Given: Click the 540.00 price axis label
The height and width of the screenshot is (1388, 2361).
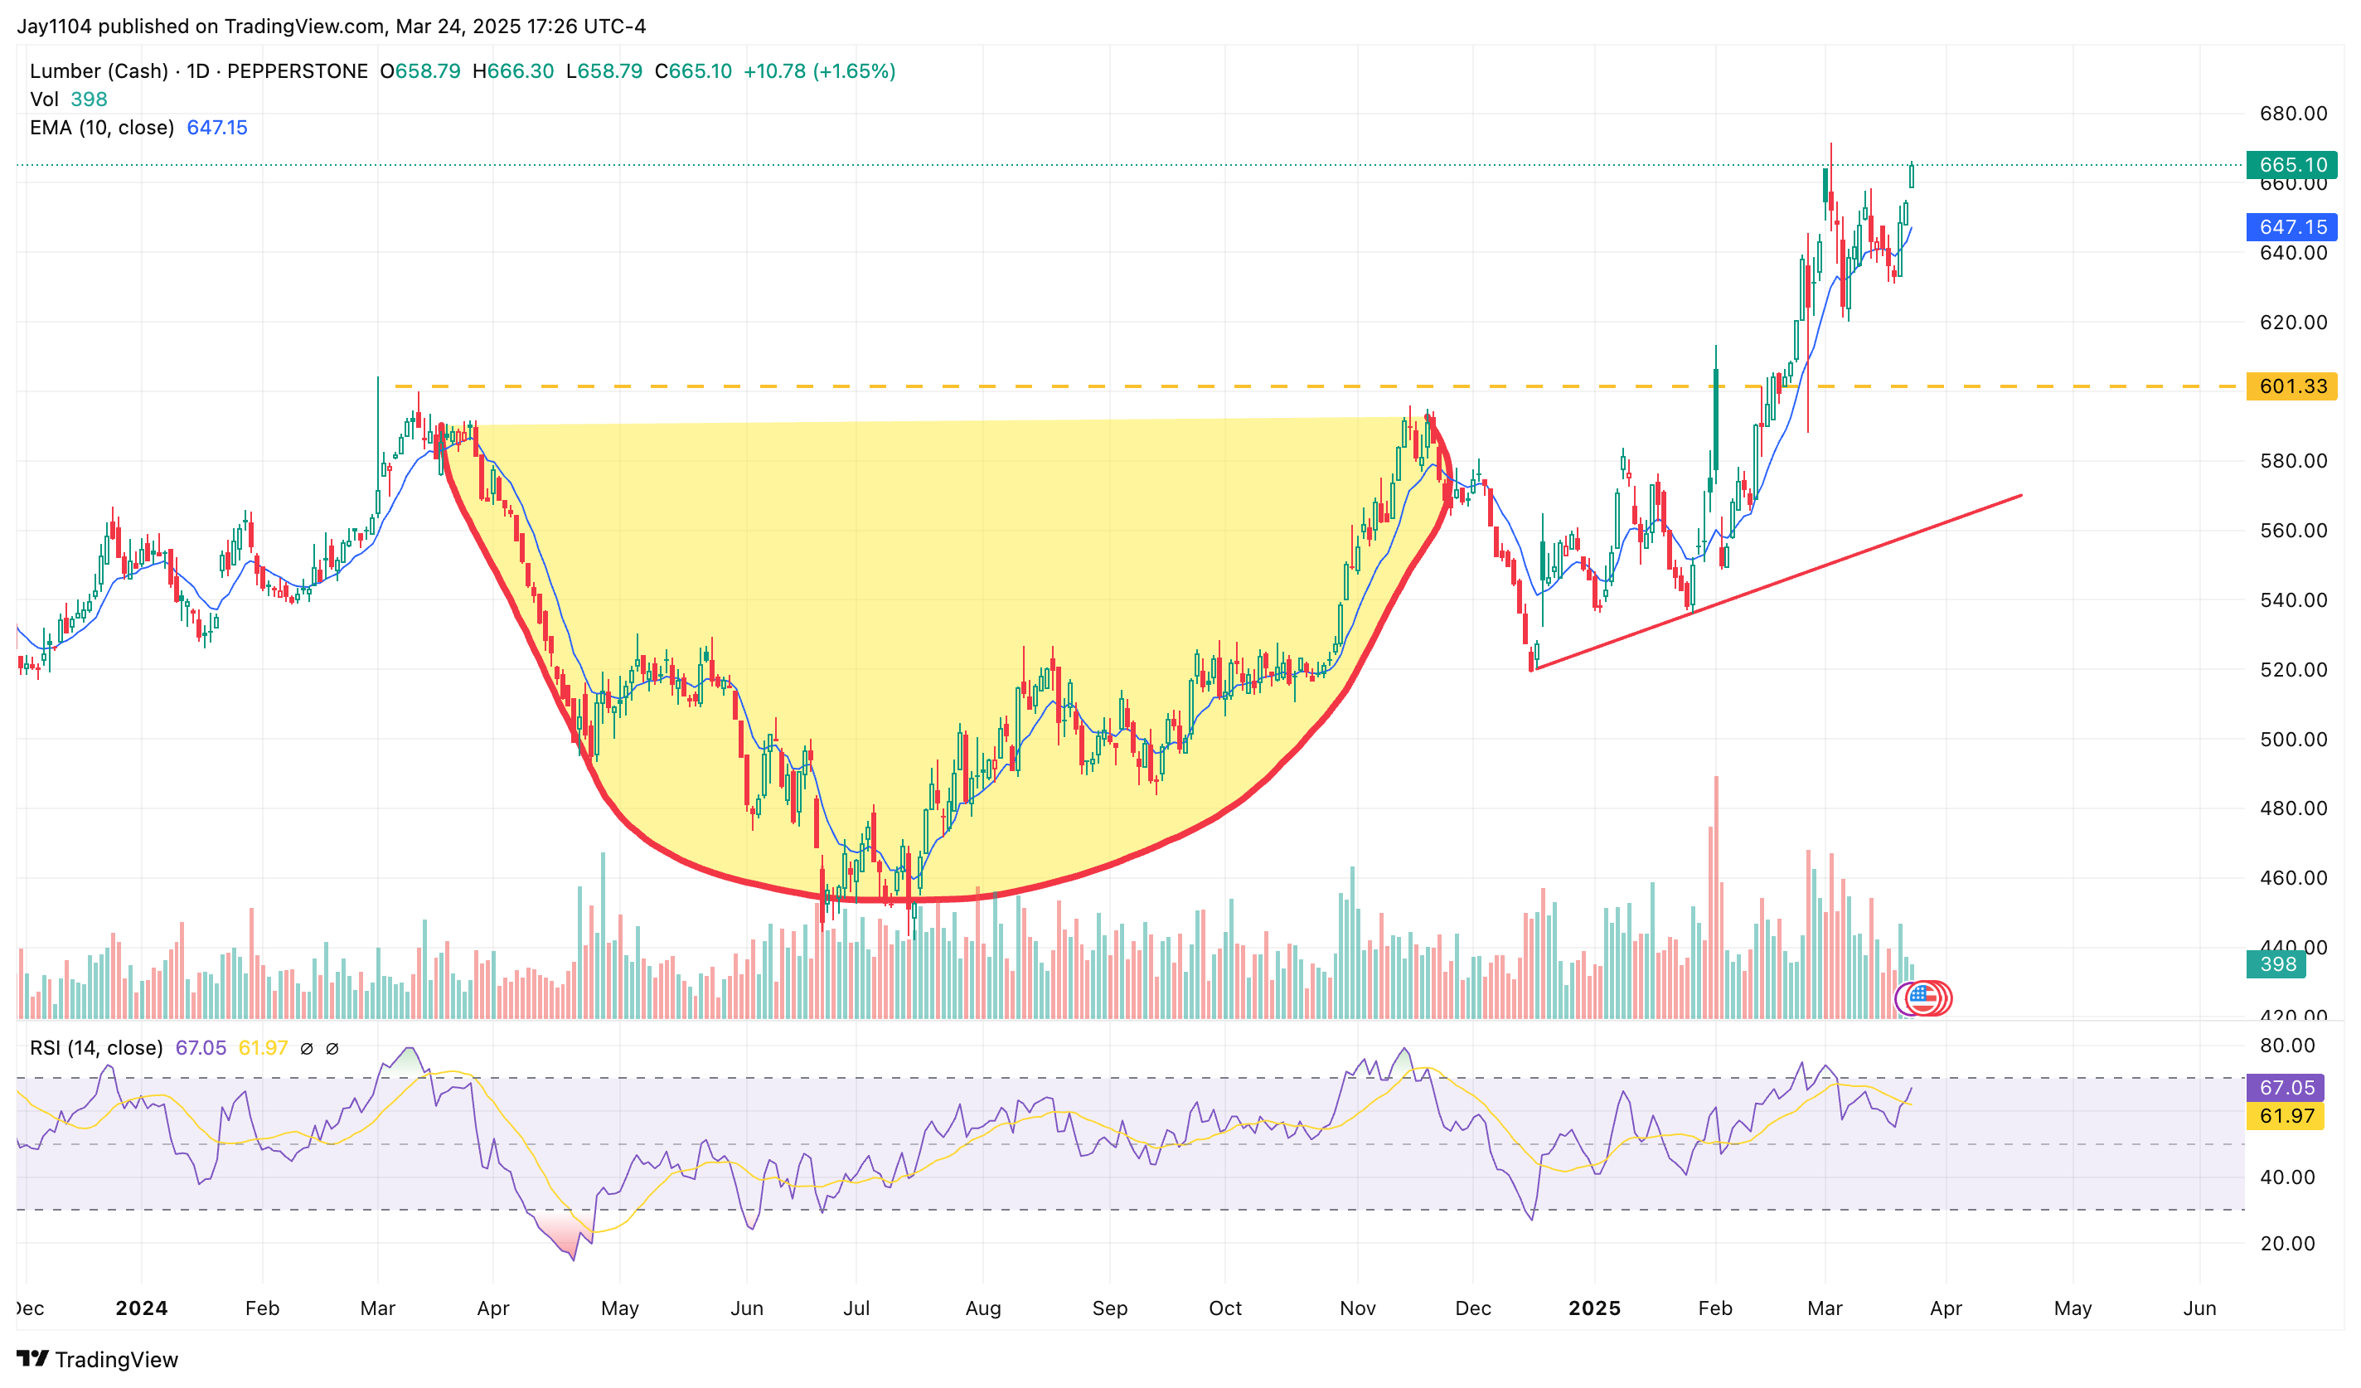Looking at the screenshot, I should [x=2292, y=599].
